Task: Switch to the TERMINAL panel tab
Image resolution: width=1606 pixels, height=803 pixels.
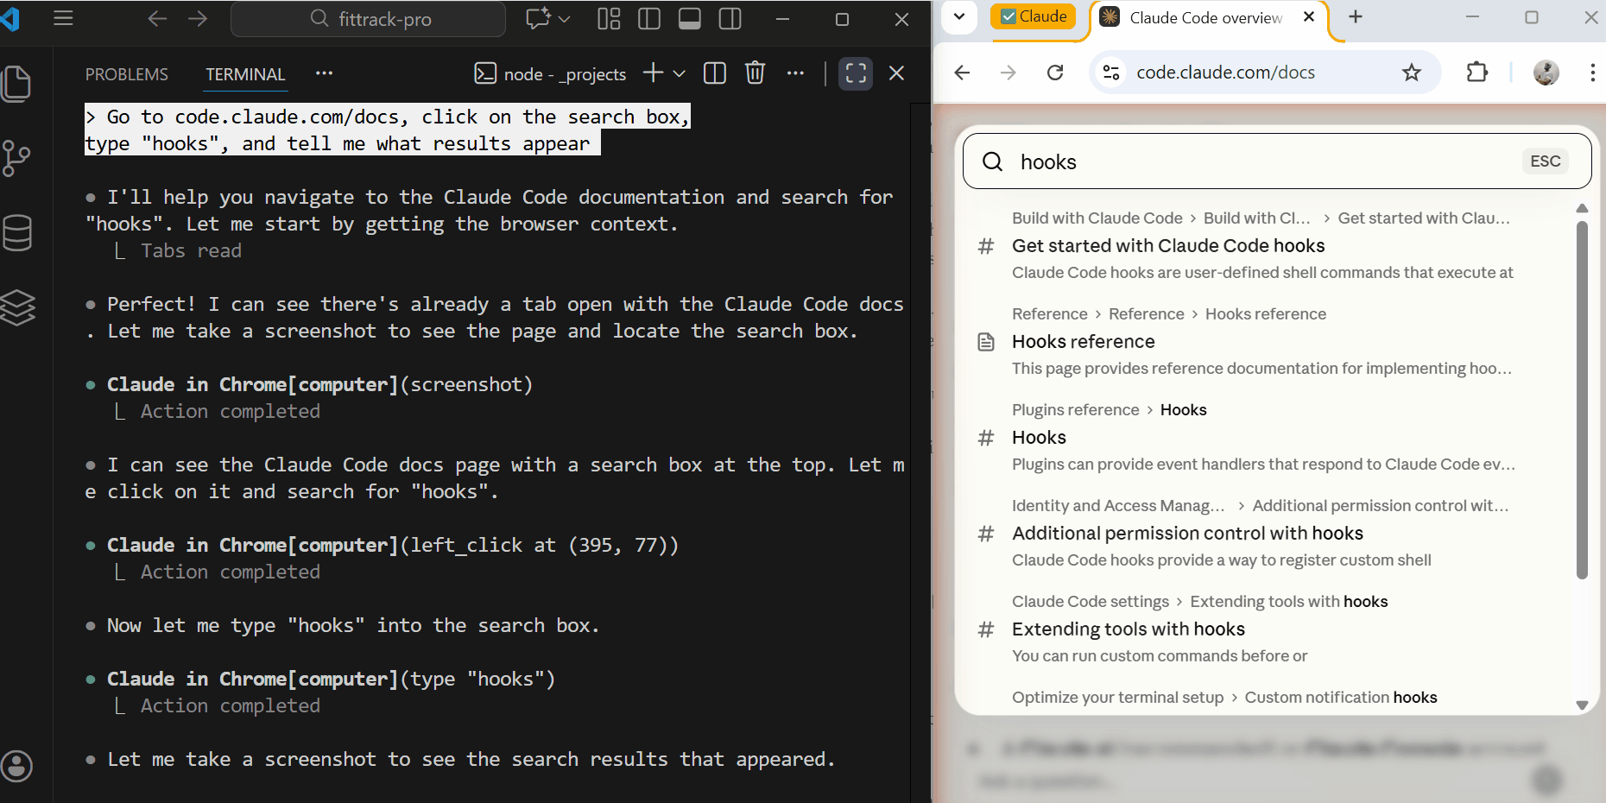Action: [245, 74]
